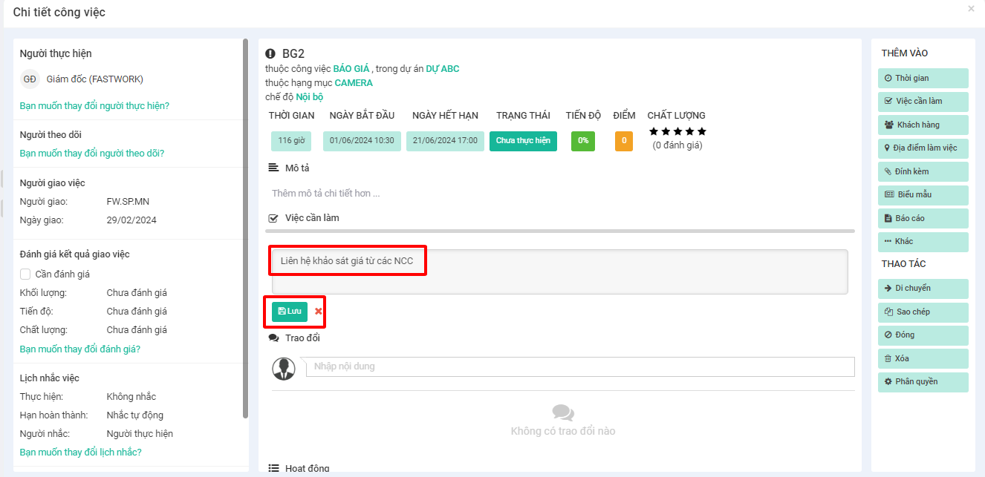Tick the Cần đánh giá checkbox

point(26,274)
